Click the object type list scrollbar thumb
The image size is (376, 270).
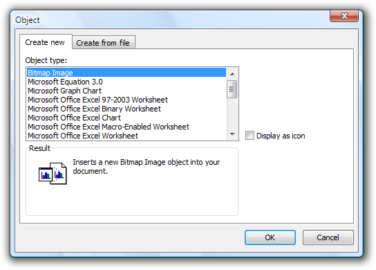232,89
